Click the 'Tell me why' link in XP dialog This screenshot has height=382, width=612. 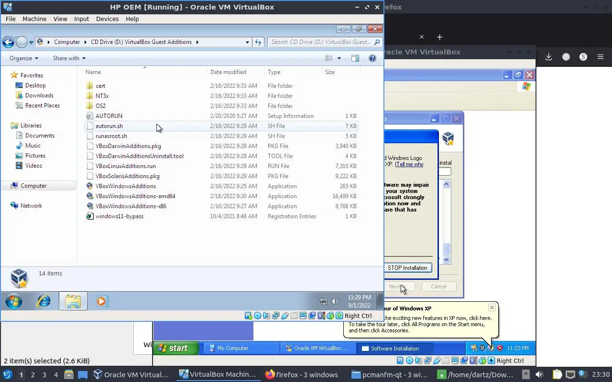[x=410, y=164]
